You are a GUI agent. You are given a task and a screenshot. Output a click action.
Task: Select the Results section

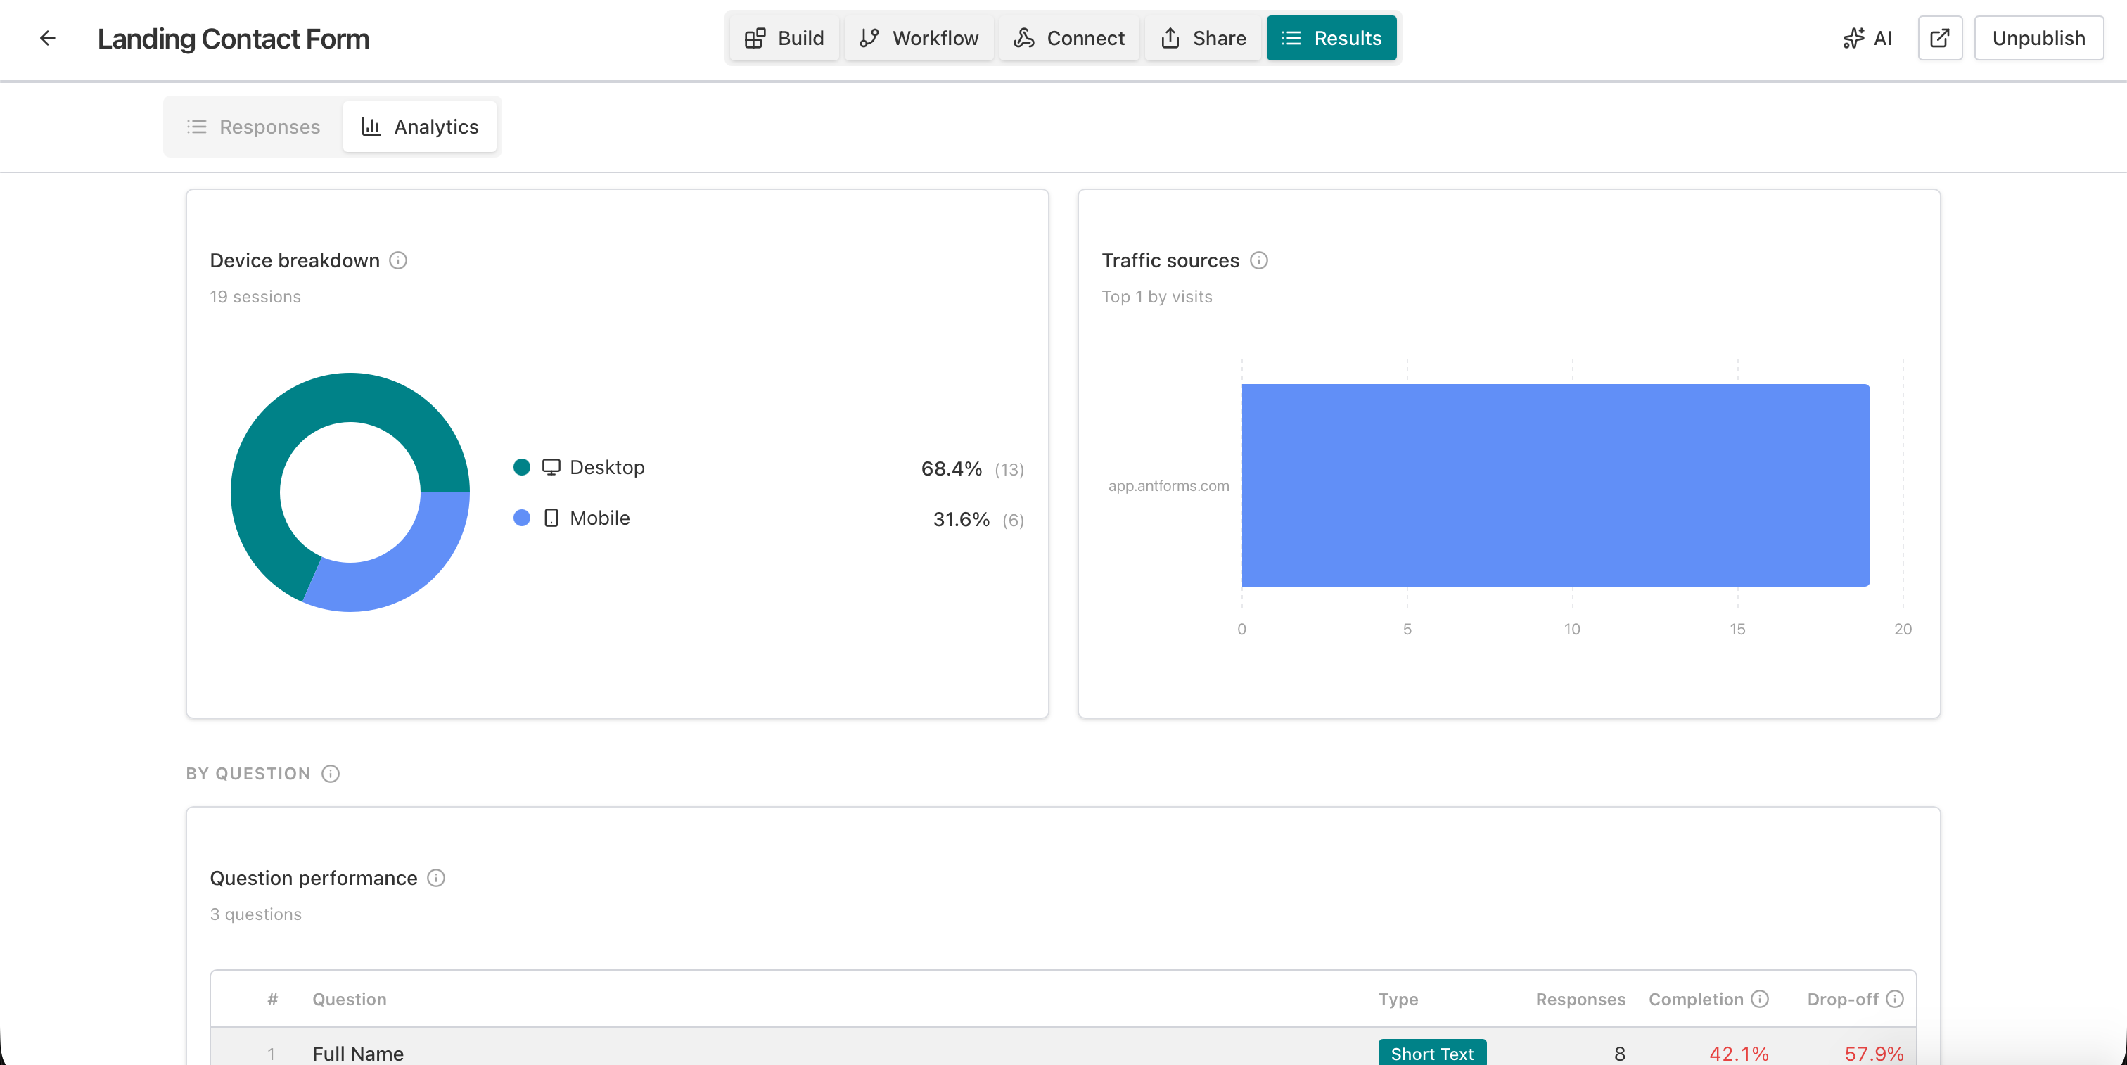(1331, 38)
